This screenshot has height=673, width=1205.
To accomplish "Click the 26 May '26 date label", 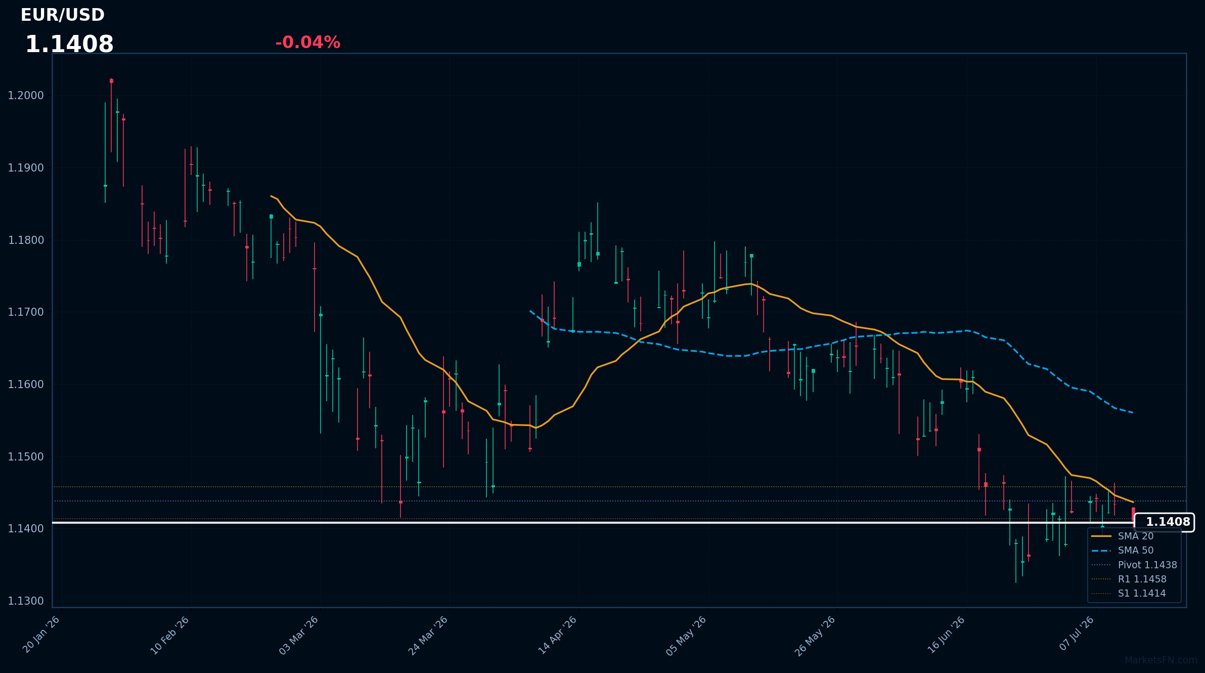I will [816, 636].
